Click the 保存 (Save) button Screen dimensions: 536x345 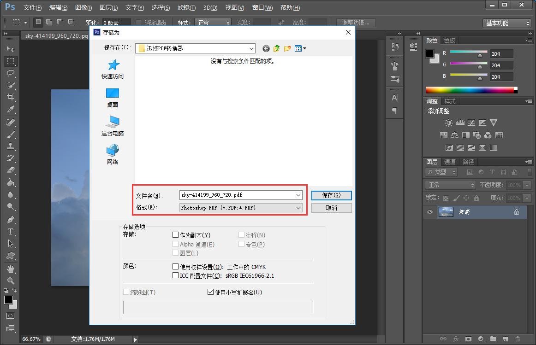click(x=331, y=195)
